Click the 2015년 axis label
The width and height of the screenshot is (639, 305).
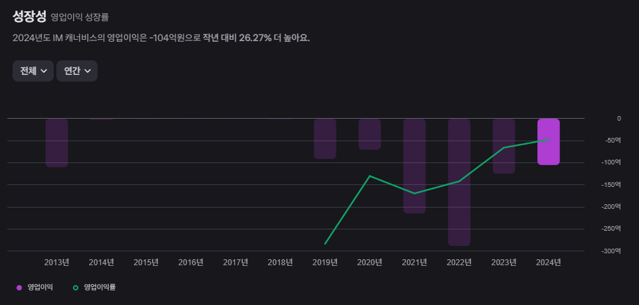point(146,263)
